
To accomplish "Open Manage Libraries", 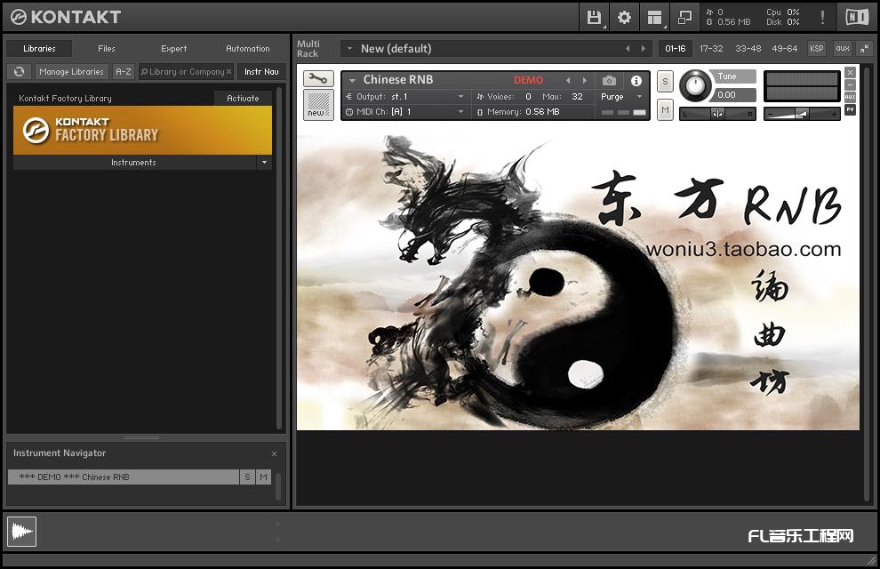I will pos(71,71).
